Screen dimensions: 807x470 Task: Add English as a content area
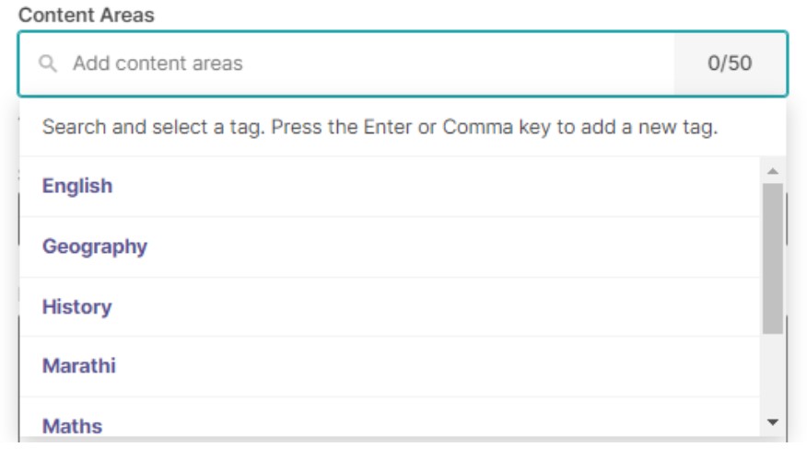point(390,186)
